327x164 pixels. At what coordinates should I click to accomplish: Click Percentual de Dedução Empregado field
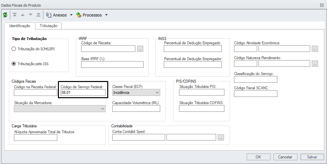(193, 49)
